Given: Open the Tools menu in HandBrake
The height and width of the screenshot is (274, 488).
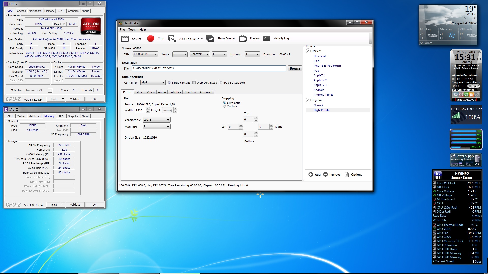Looking at the screenshot, I should [x=132, y=30].
